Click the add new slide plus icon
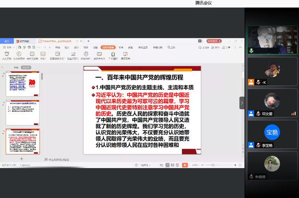Screen dimensions: 299x198 [x=21, y=159]
